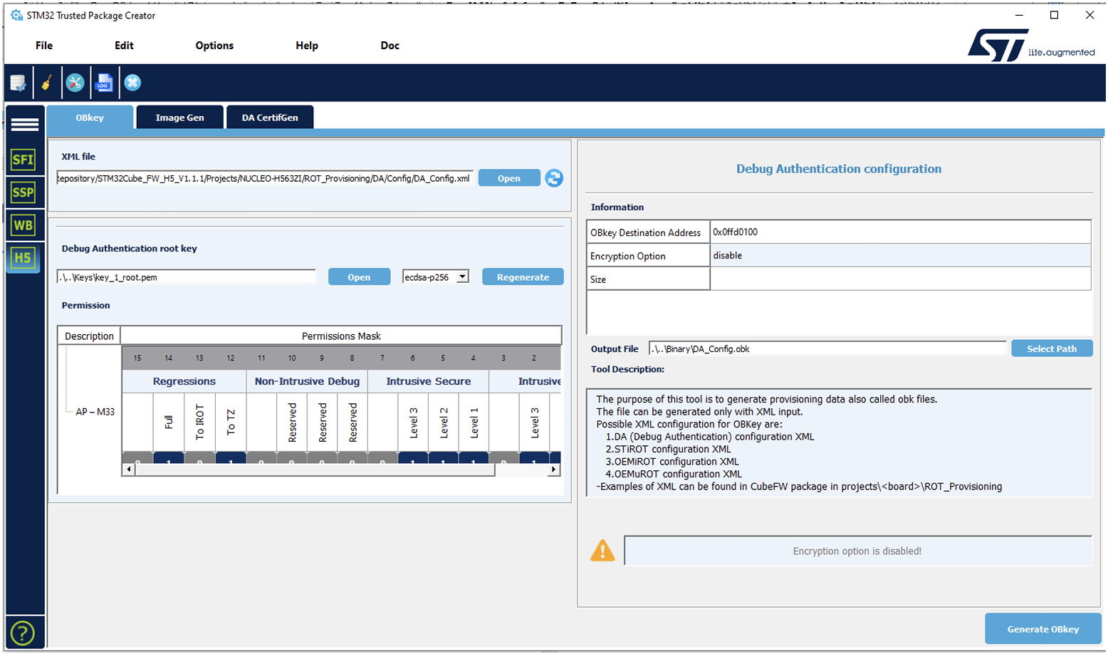
Task: Click the ST life.augmented logo
Action: tap(1031, 46)
